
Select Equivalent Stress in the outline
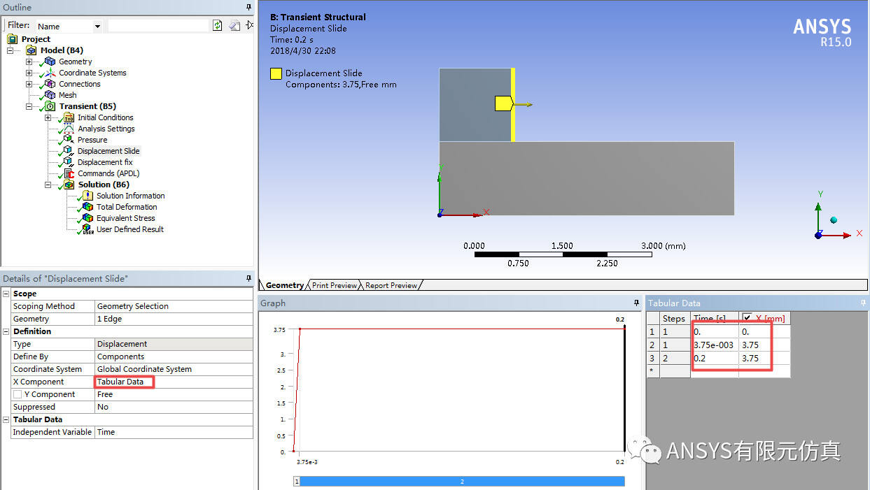coord(125,218)
